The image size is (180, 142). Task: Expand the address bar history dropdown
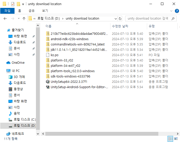[115, 19]
